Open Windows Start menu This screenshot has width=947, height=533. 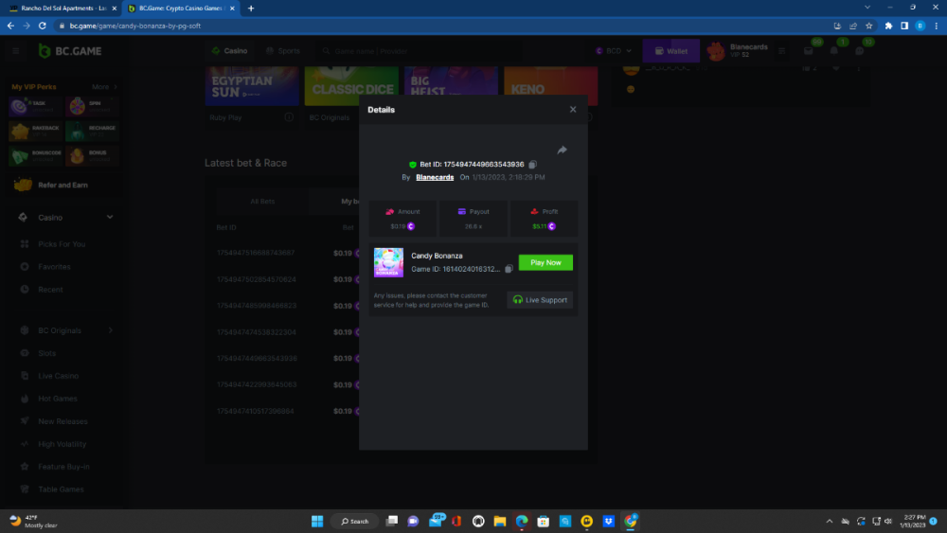pyautogui.click(x=317, y=521)
